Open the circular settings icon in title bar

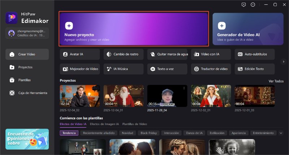(253, 5)
